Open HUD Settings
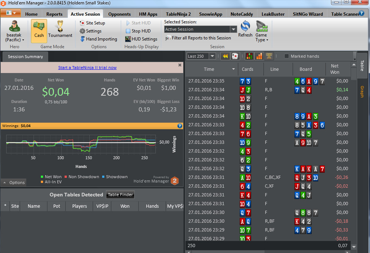 [x=141, y=39]
